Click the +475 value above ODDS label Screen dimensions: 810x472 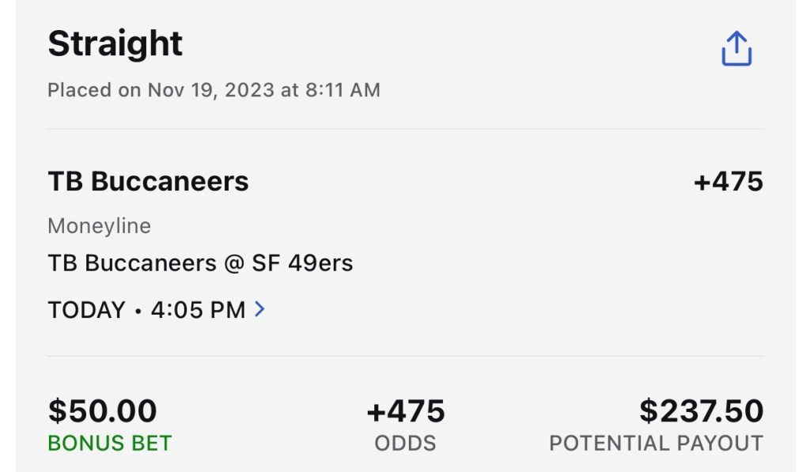click(x=405, y=411)
